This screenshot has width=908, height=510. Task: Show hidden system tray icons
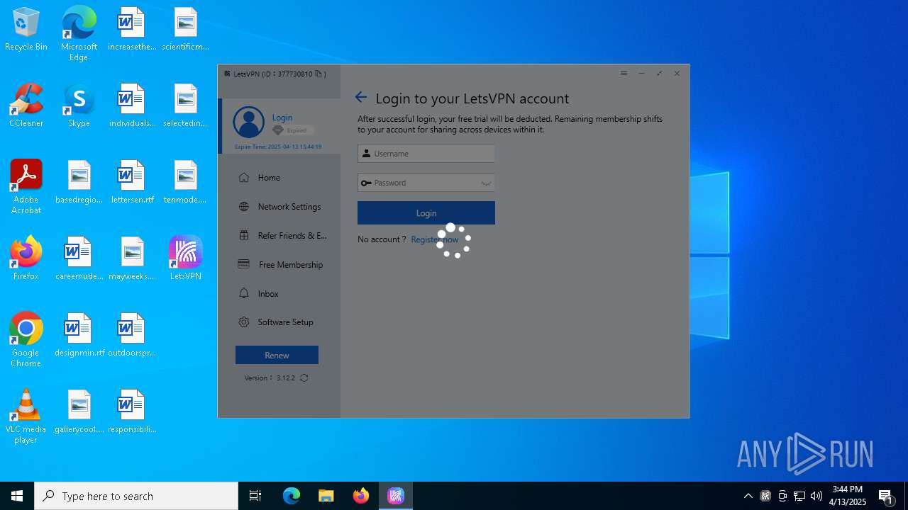pos(748,496)
